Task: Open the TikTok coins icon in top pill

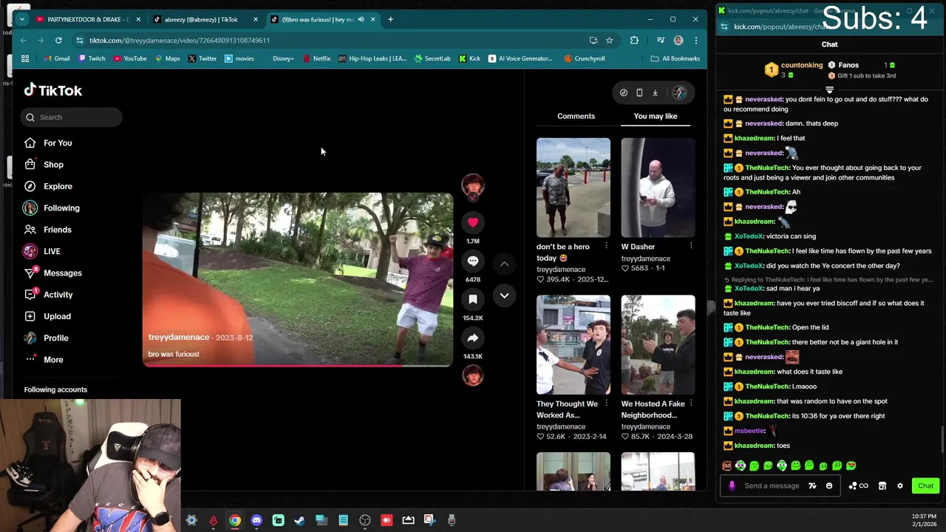Action: click(x=624, y=92)
